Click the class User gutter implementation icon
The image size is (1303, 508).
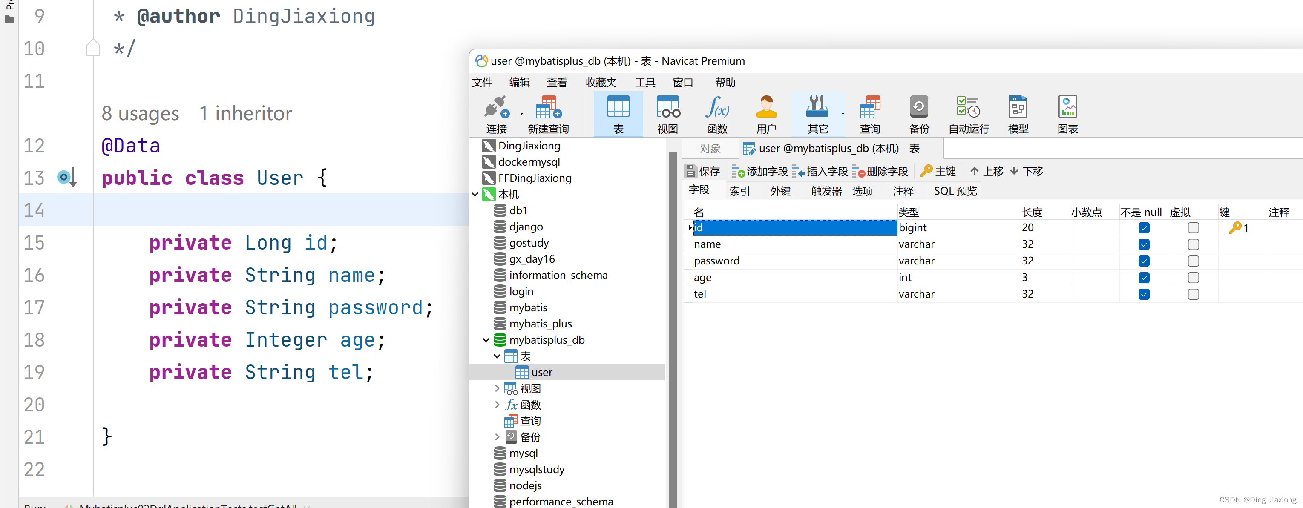67,178
